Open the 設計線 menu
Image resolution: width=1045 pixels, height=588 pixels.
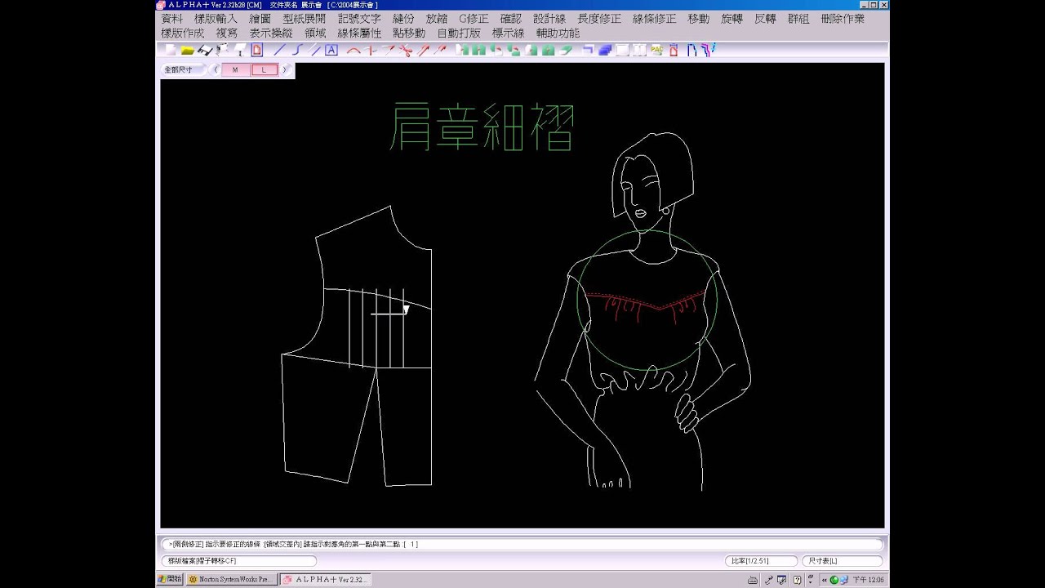click(x=549, y=18)
